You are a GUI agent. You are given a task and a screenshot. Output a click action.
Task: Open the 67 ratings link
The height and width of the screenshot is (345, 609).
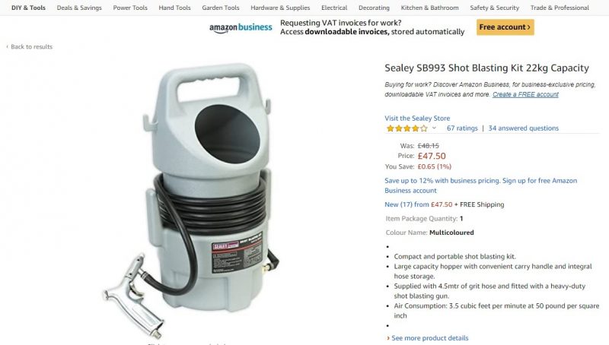pyautogui.click(x=462, y=128)
